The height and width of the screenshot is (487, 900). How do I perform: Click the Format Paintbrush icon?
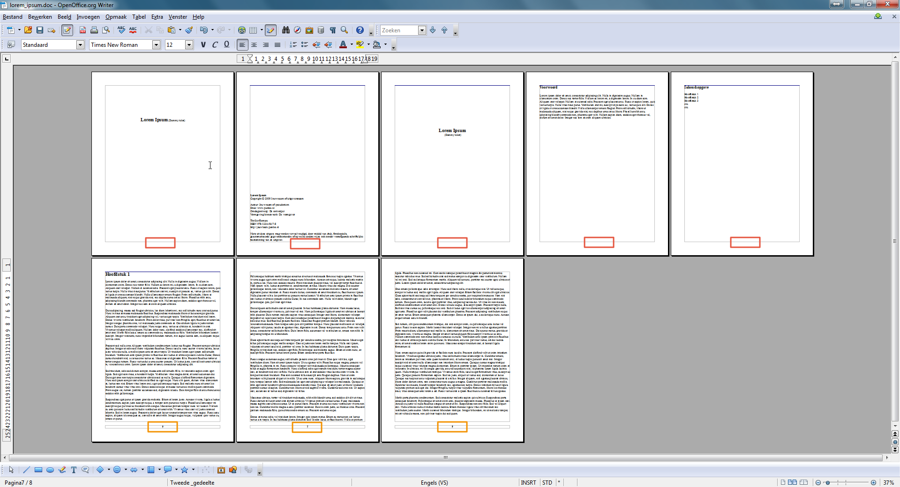189,30
